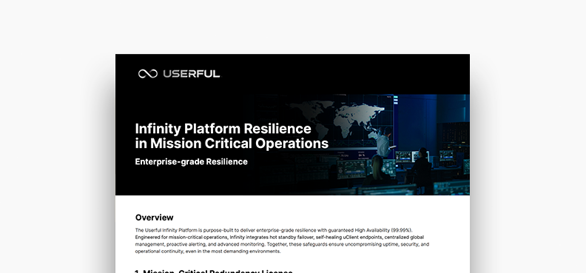Click the 'Enterprise-grade Resilience' subtitle
Viewport: 586px width, 273px height.
[192, 162]
